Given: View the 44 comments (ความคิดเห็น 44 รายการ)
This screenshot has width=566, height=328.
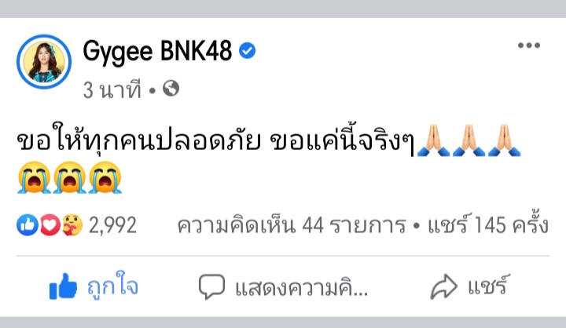Looking at the screenshot, I should [292, 226].
